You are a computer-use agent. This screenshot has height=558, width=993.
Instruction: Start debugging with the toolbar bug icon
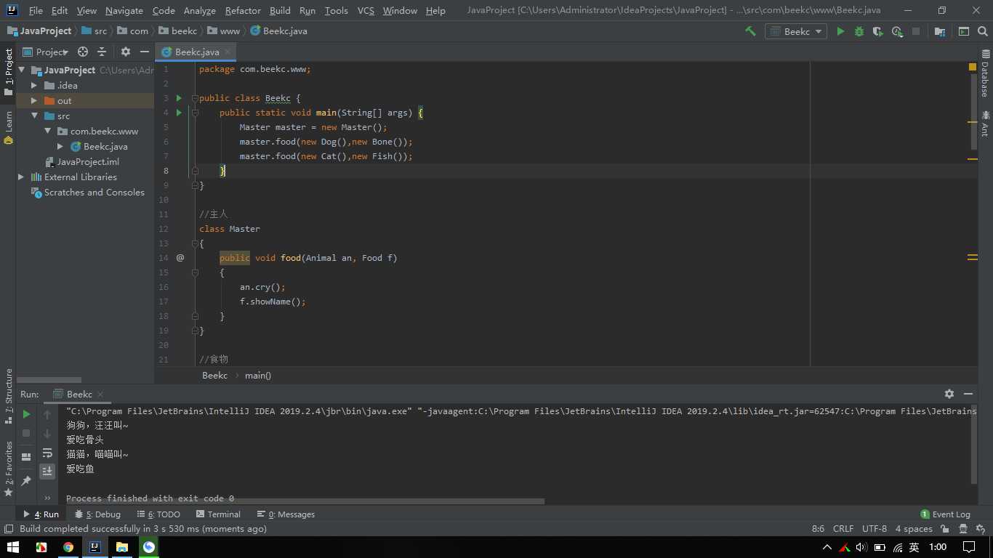(x=859, y=31)
